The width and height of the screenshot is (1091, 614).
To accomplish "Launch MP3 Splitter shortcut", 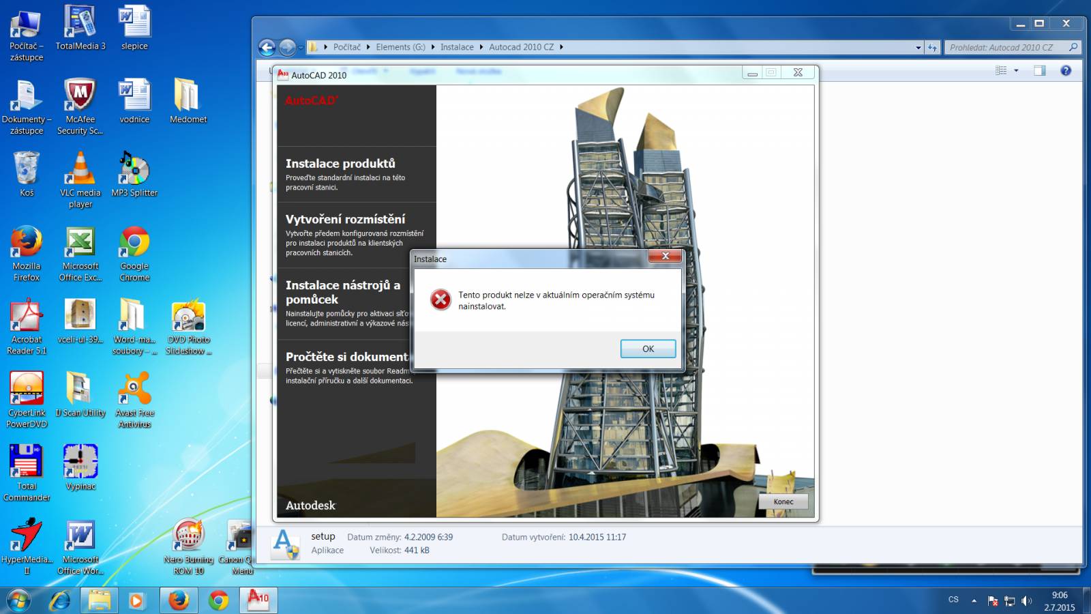I will 134,175.
